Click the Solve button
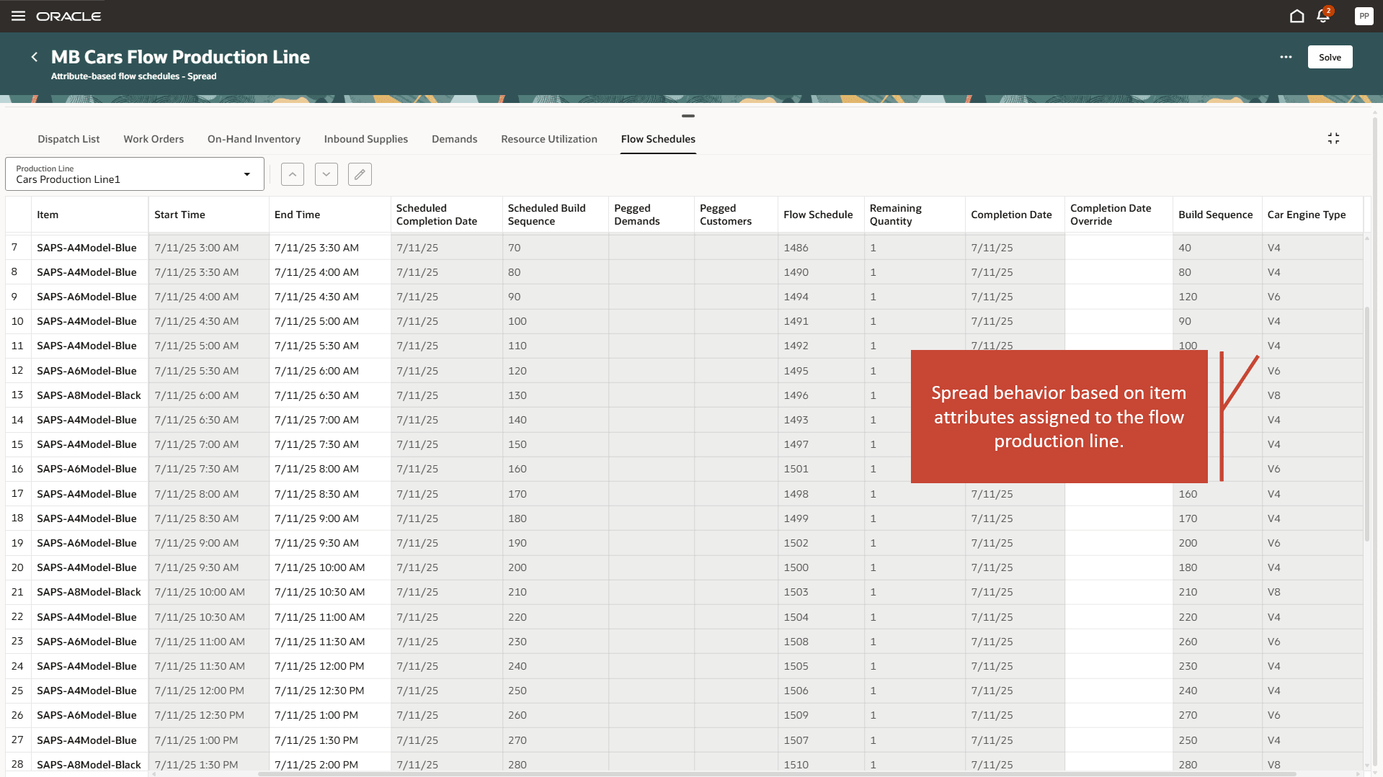 click(1330, 57)
